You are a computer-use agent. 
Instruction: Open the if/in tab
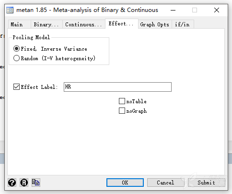pos(183,24)
